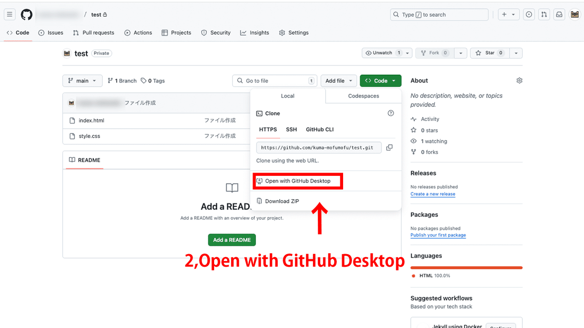Focus the Go to file search box

pyautogui.click(x=275, y=81)
